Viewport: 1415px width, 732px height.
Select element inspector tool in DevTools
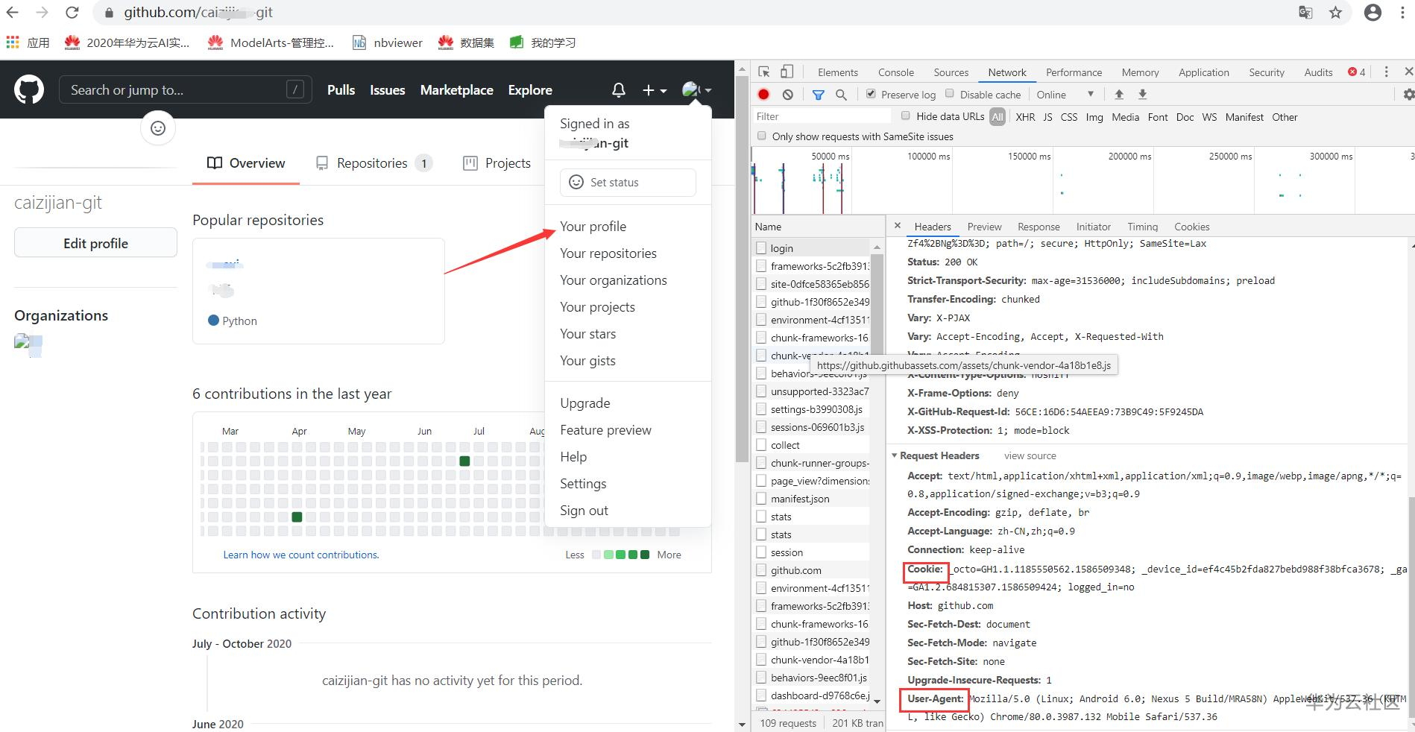(x=764, y=72)
